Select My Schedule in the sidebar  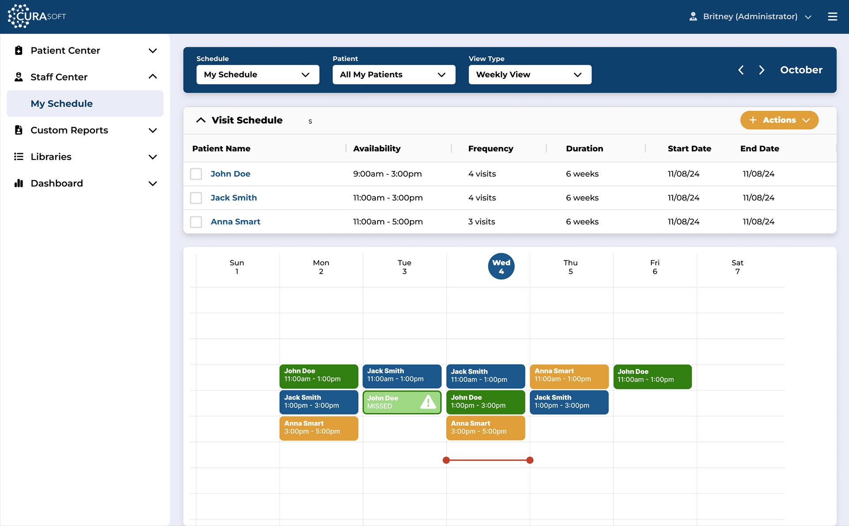[62, 104]
